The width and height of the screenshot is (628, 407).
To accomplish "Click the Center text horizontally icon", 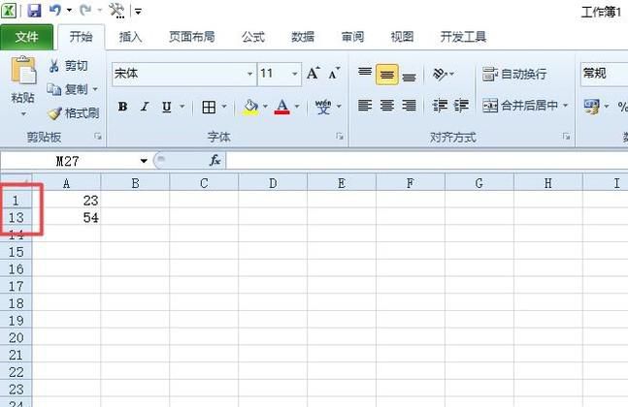I will coord(387,106).
